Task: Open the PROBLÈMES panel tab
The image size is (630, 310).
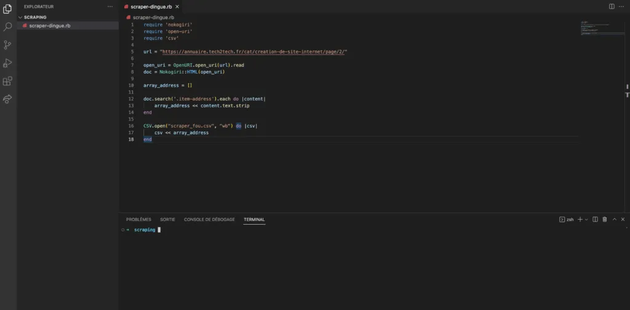Action: click(x=138, y=219)
